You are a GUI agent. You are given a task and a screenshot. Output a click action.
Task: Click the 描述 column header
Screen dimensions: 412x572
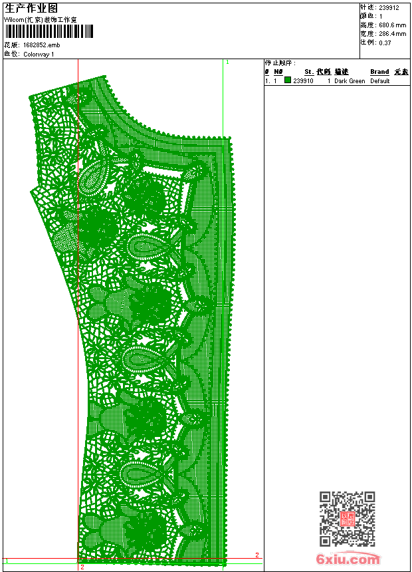(x=342, y=72)
